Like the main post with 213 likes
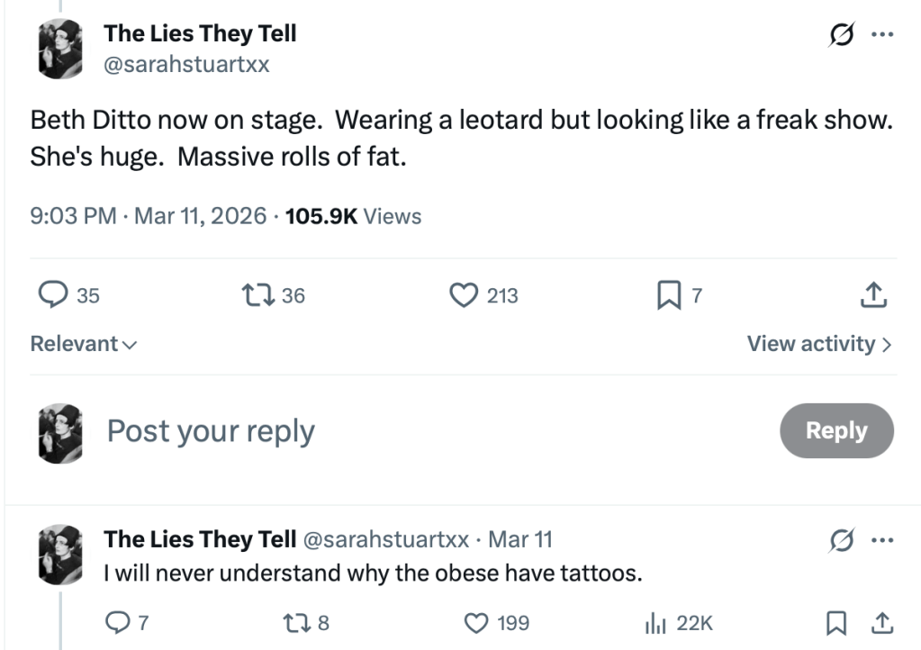This screenshot has height=650, width=921. pyautogui.click(x=464, y=294)
